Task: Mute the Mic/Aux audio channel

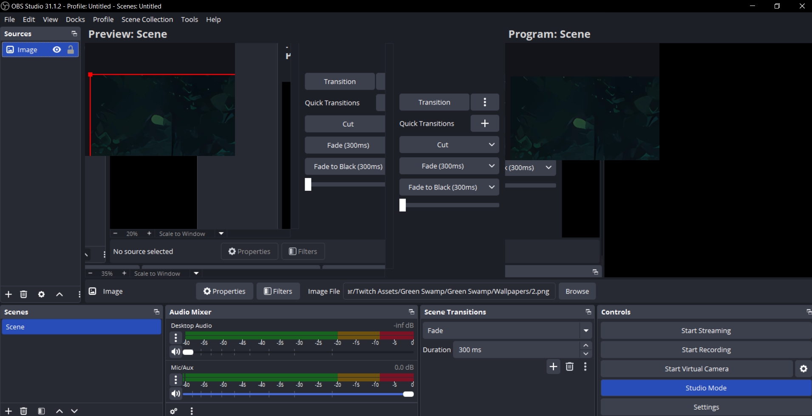Action: pyautogui.click(x=175, y=394)
